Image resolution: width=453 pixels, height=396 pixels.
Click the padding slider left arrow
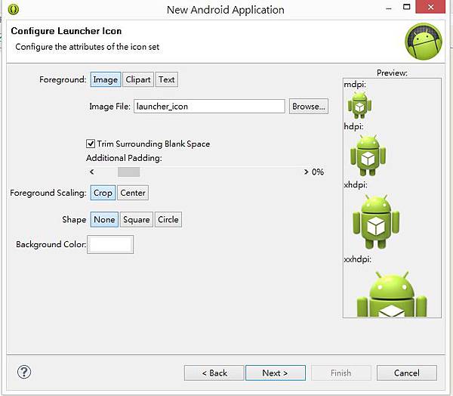(x=92, y=172)
